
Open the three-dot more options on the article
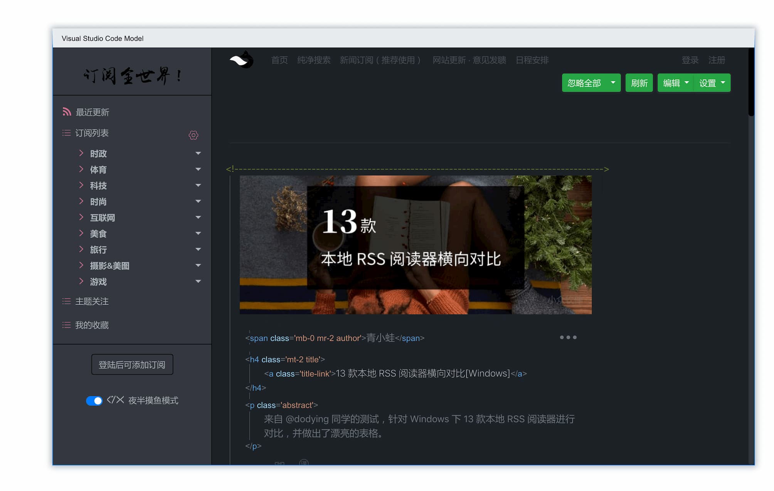tap(568, 337)
